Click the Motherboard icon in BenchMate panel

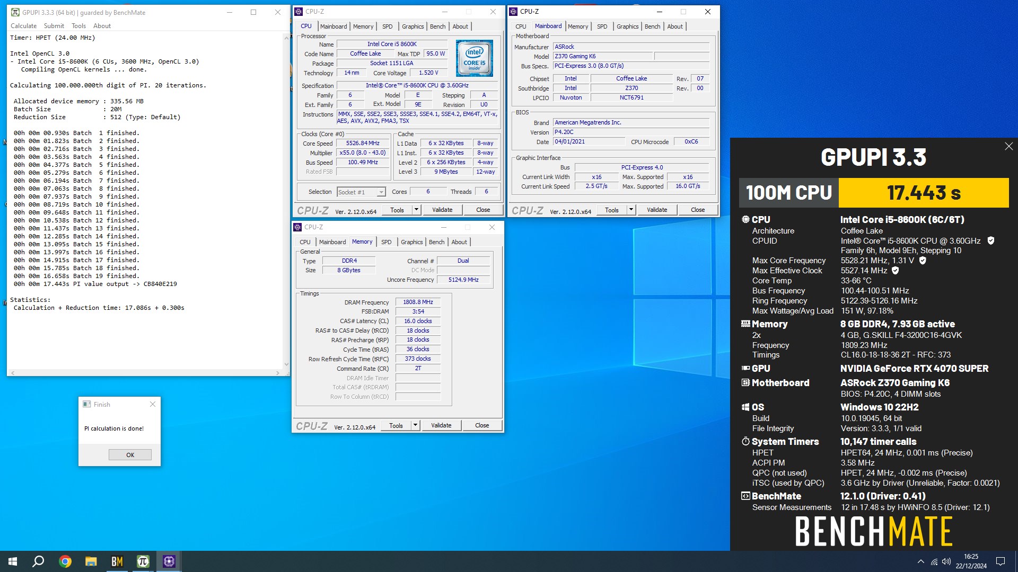coord(745,382)
